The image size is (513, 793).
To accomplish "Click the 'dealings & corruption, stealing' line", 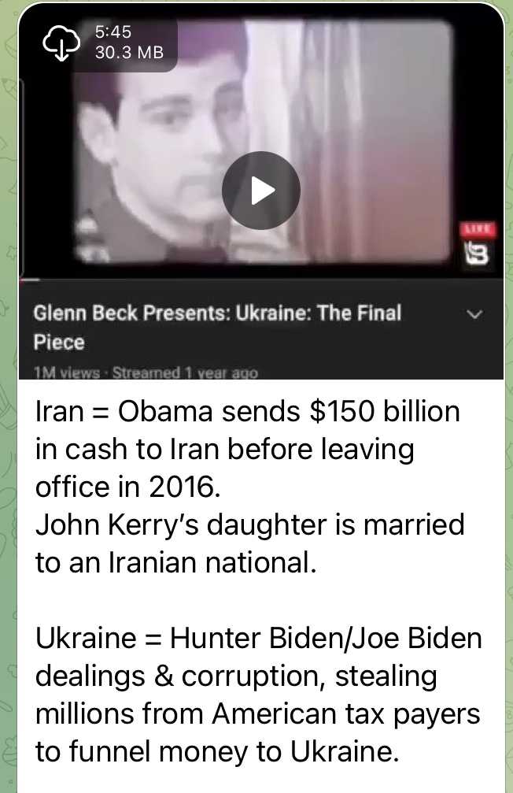I will 236,676.
